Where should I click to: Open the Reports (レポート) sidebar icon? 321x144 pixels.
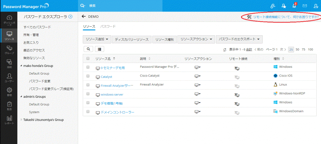pos(9,120)
